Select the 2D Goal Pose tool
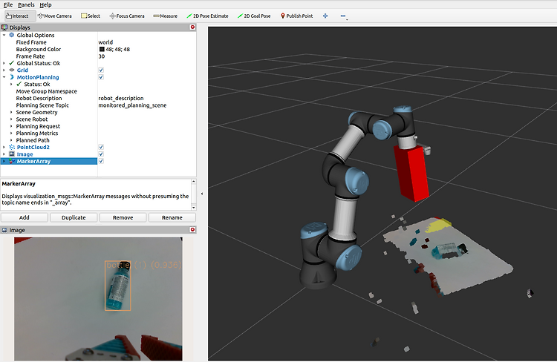Image resolution: width=557 pixels, height=362 pixels. [254, 16]
